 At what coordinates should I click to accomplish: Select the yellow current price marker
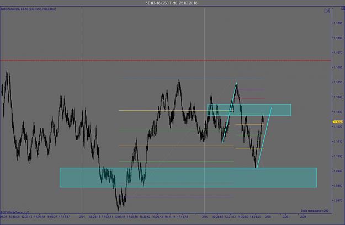338,122
